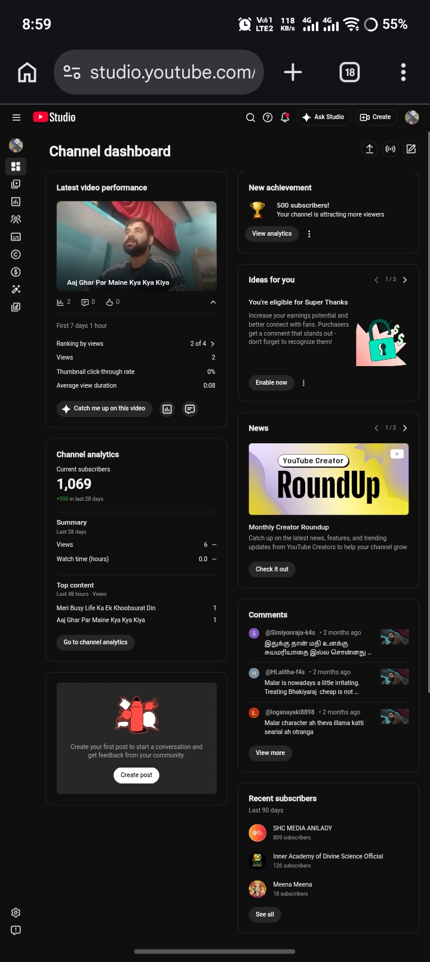Image resolution: width=430 pixels, height=962 pixels.
Task: Open the help question mark icon
Action: [268, 117]
